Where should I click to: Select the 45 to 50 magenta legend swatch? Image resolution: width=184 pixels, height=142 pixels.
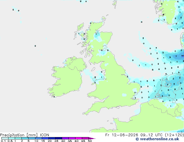tap(85, 138)
